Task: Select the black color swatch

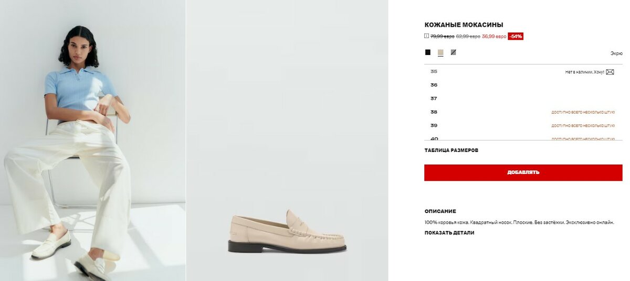Action: 428,52
